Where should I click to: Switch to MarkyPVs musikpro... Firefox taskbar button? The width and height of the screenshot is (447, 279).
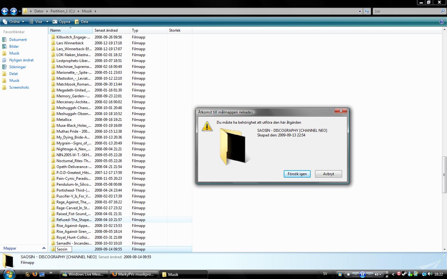click(x=134, y=274)
